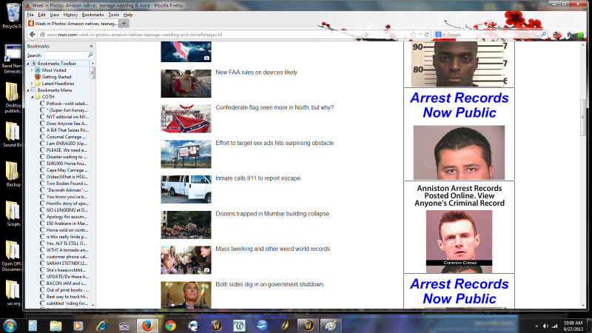
Task: Launch Windows Media Player from the taskbar
Action: [x=78, y=326]
